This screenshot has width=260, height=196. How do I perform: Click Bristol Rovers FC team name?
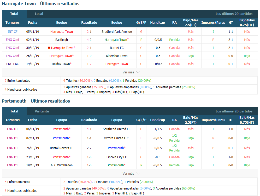coord(62,148)
